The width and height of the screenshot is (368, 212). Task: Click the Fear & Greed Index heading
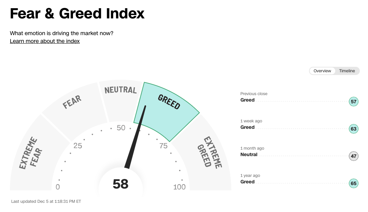point(77,14)
